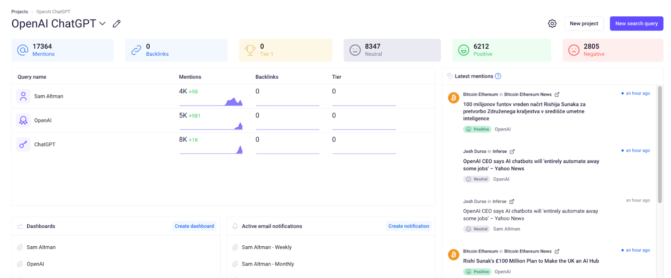Open the OpenAI query row

tap(223, 121)
